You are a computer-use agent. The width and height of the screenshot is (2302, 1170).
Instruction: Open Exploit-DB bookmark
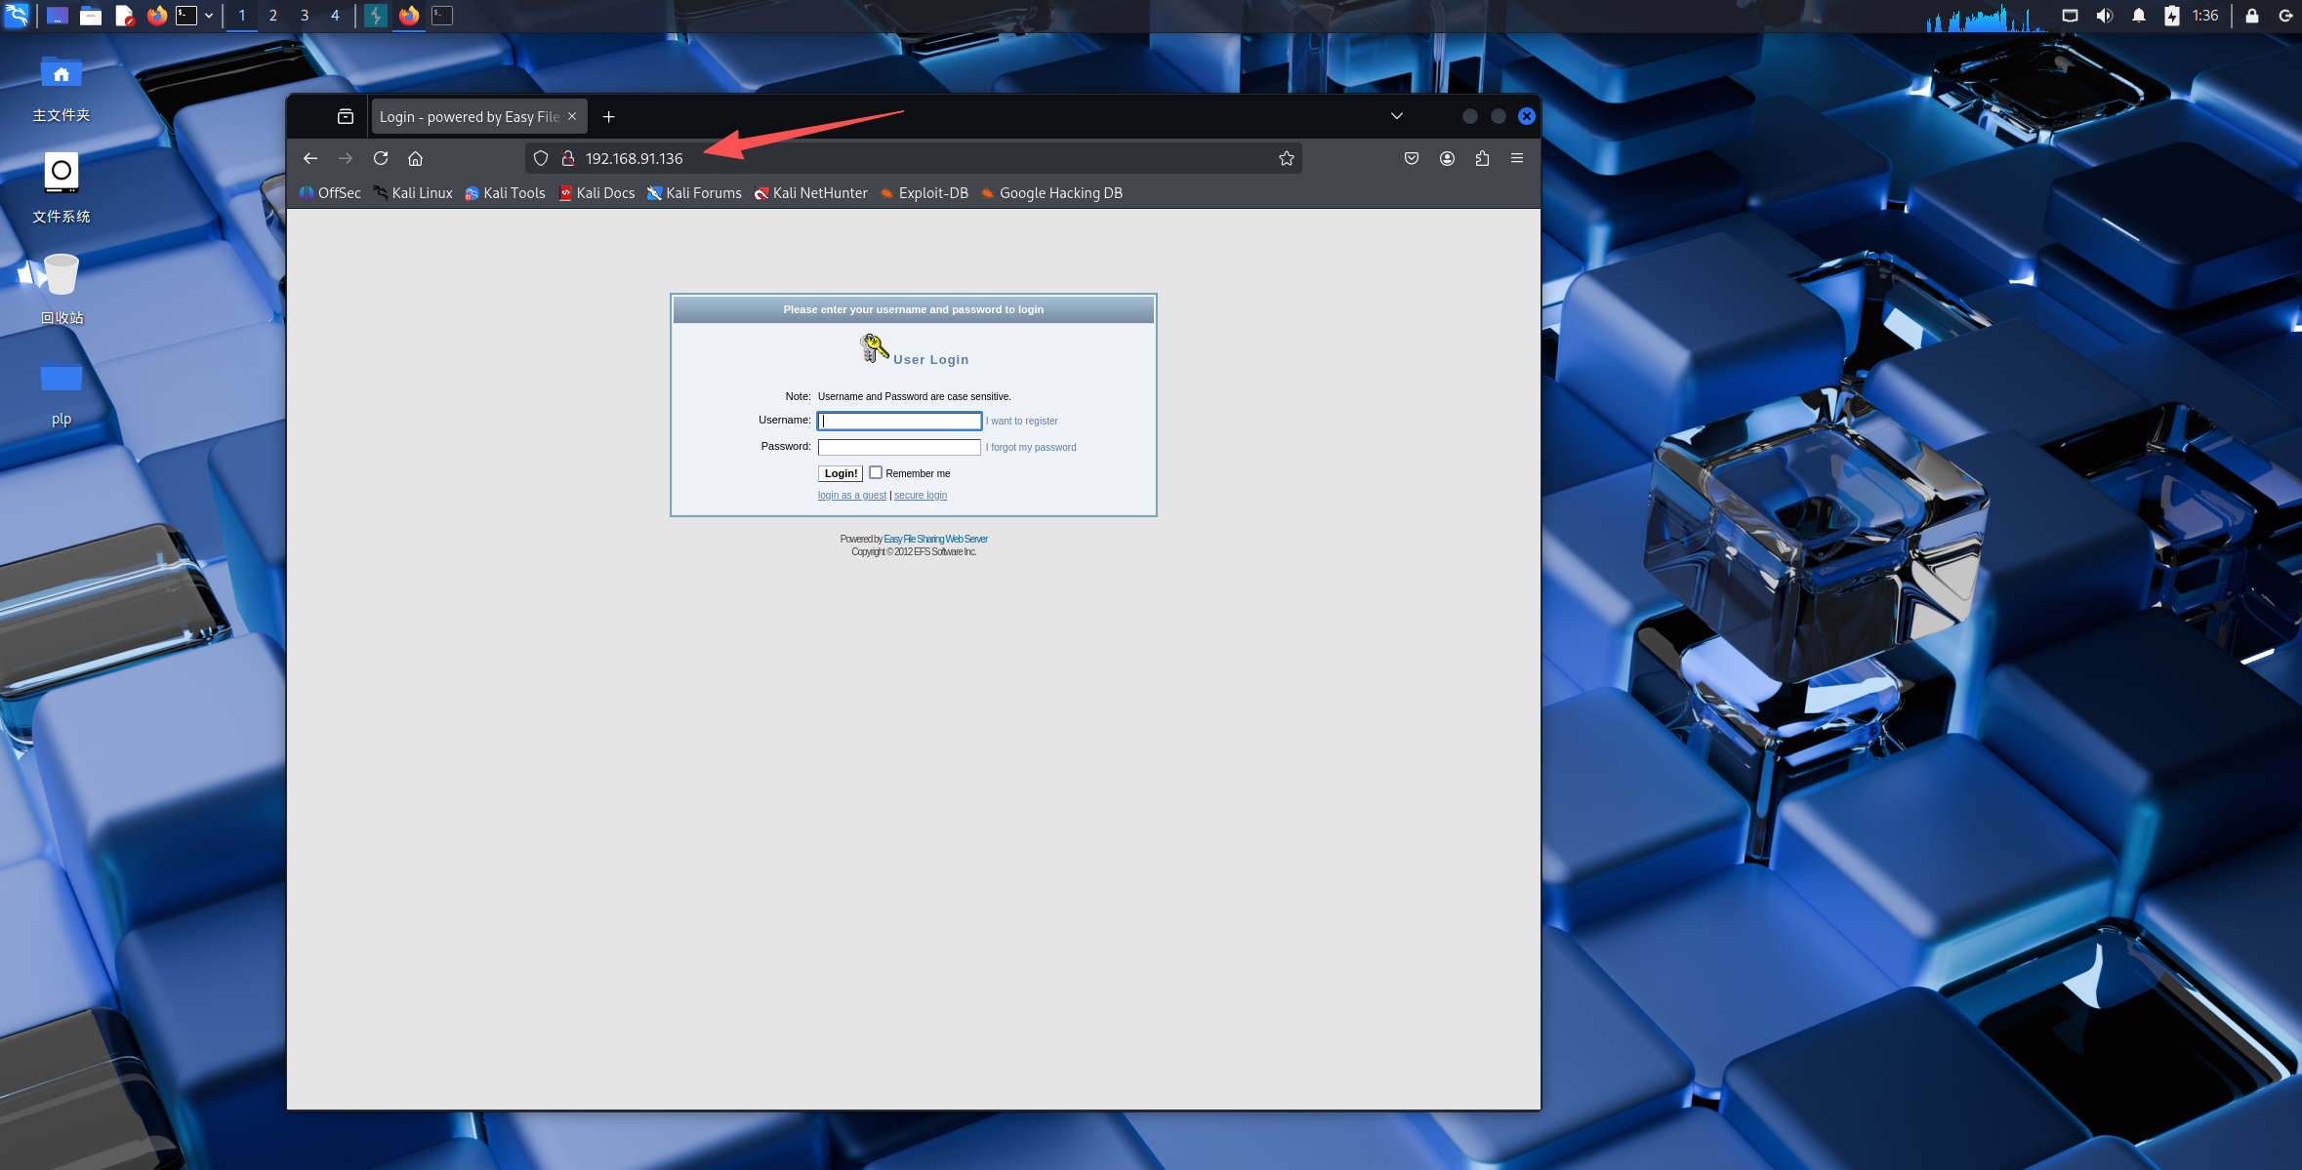924,193
